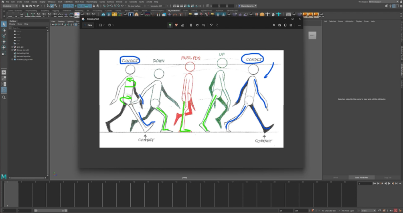Viewport: 403px width, 213px height.
Task: Select the Snipping Tool highlighter
Action: 176,25
